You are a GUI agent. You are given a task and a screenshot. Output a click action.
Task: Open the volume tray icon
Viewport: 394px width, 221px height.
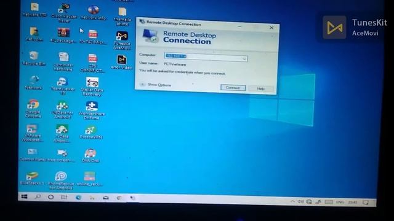click(x=300, y=201)
